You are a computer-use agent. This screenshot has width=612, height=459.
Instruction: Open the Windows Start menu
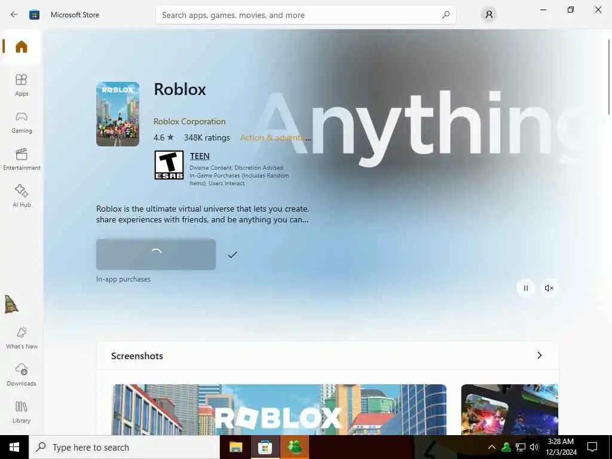tap(14, 447)
